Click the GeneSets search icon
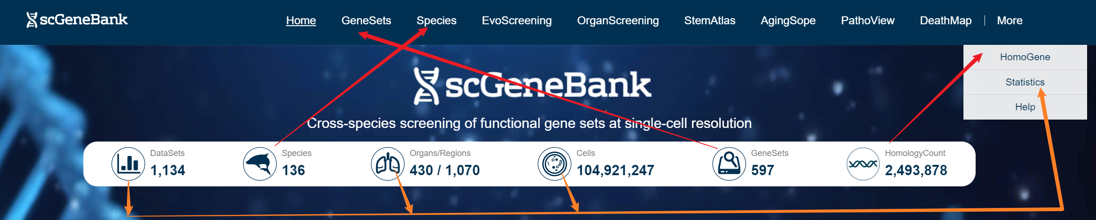This screenshot has width=1096, height=220. pyautogui.click(x=729, y=164)
